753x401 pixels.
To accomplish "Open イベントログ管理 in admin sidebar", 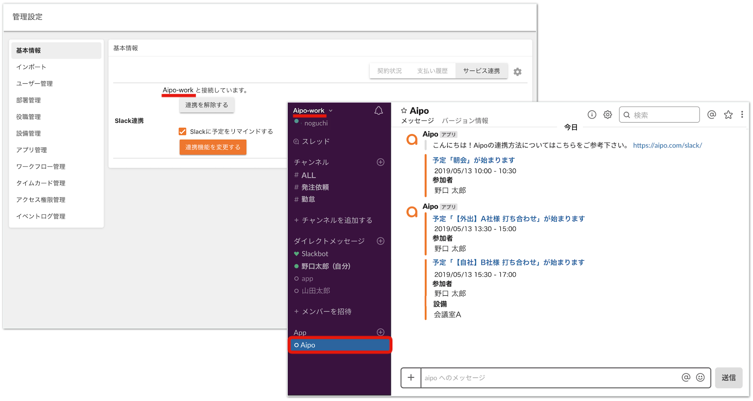I will pos(56,216).
